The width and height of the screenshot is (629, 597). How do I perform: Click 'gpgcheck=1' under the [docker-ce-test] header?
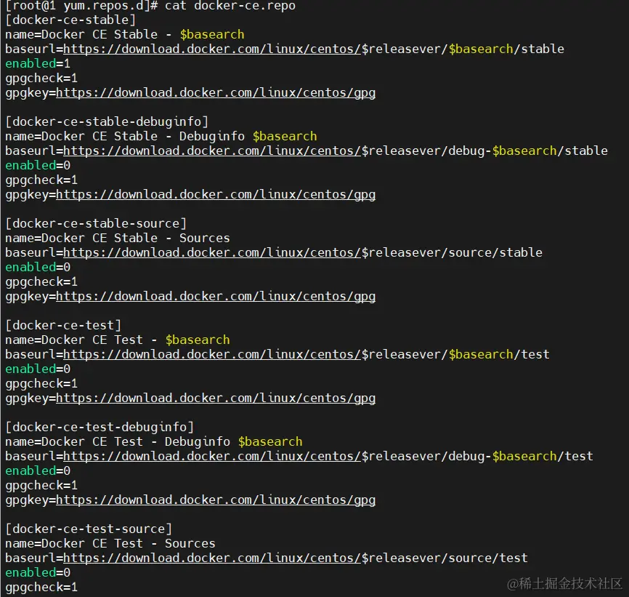pos(41,384)
